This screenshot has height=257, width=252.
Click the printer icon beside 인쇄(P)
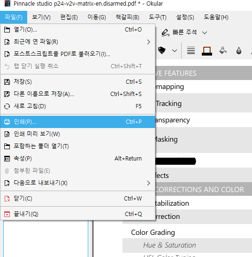point(7,122)
